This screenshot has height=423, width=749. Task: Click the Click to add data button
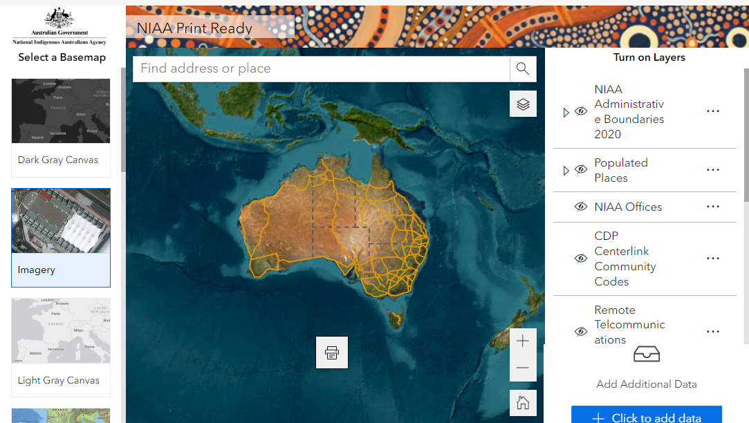tap(647, 415)
